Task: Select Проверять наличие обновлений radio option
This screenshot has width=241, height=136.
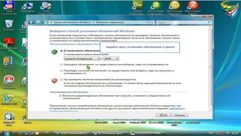Action: coord(61,71)
